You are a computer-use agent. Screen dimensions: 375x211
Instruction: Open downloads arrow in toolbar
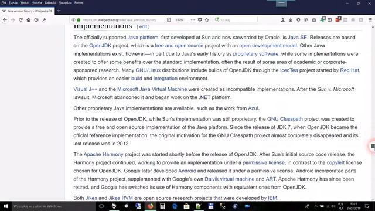[x=291, y=19]
